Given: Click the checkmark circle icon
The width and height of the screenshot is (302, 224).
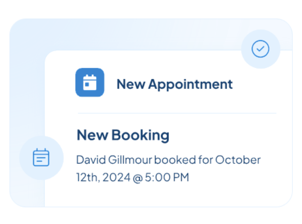Looking at the screenshot, I should (260, 49).
